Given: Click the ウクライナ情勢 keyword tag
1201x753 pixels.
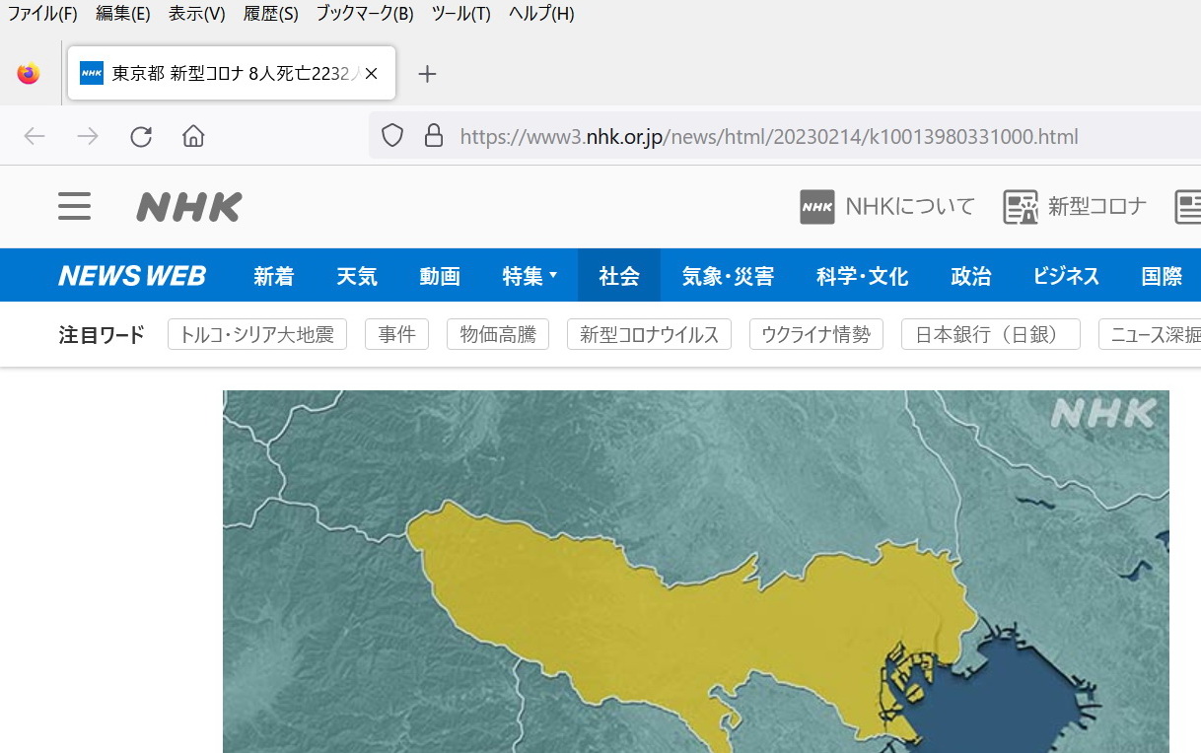Looking at the screenshot, I should tap(815, 335).
